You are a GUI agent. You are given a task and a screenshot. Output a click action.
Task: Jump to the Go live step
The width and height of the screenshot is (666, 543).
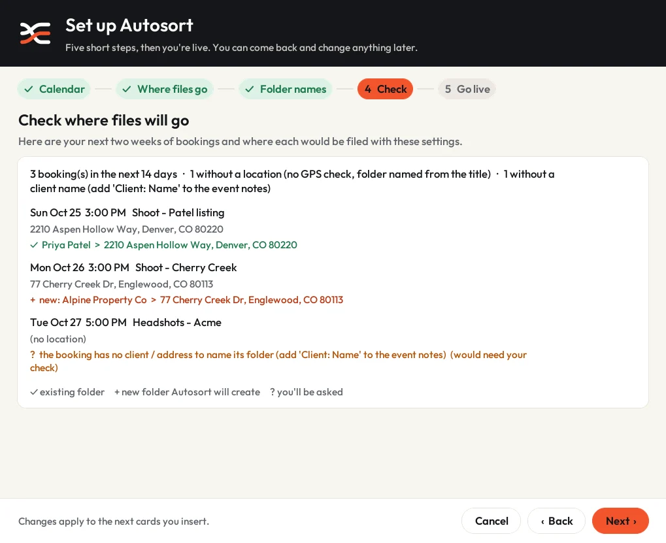click(x=467, y=89)
